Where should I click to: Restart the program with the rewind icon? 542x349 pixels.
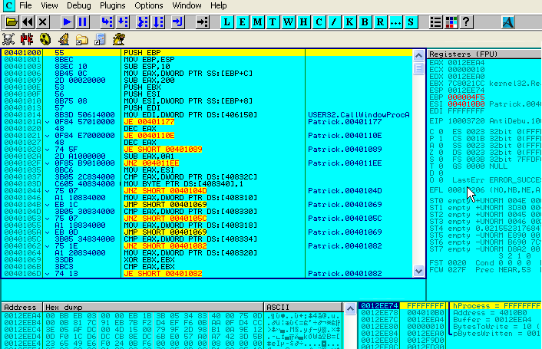27,22
